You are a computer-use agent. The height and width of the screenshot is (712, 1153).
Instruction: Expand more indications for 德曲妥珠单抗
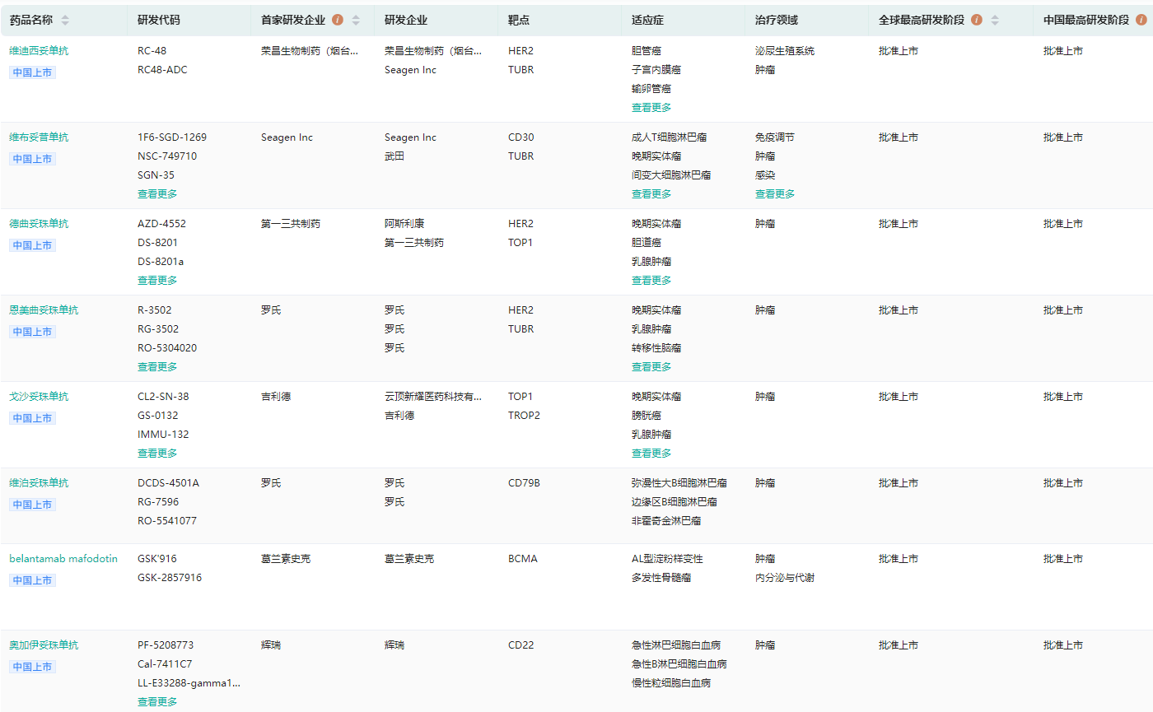click(x=651, y=281)
